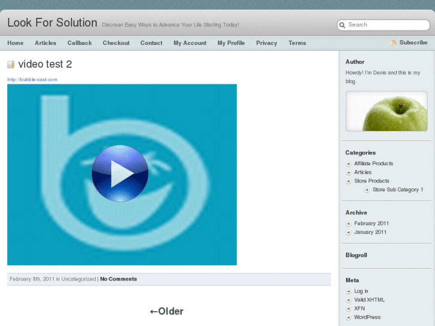This screenshot has height=326, width=435.
Task: Click the arrow bullet beside WordPress
Action: (x=348, y=318)
